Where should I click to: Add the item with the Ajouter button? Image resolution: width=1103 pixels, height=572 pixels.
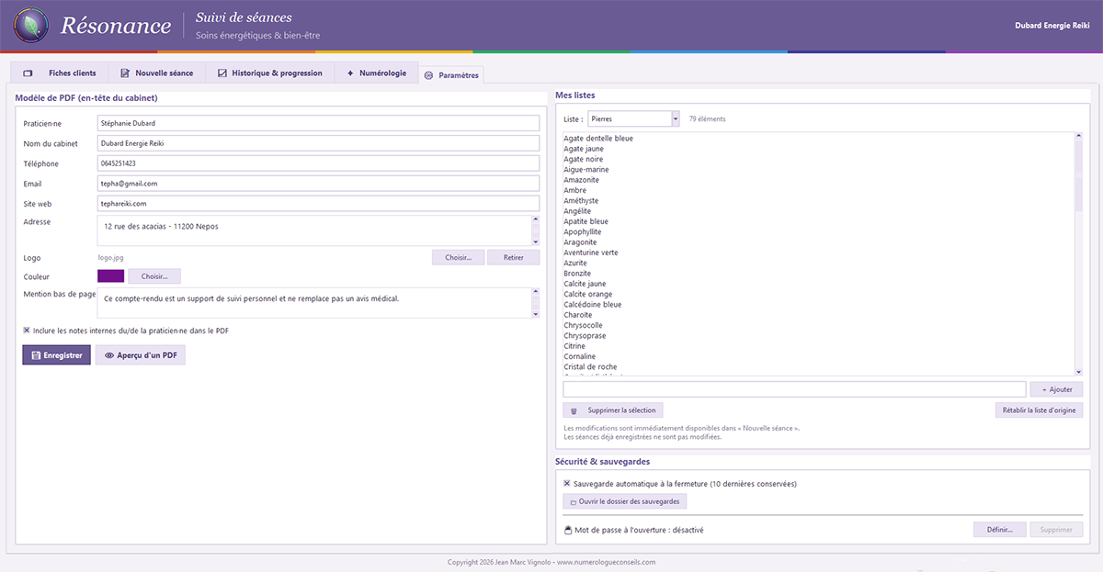1056,389
